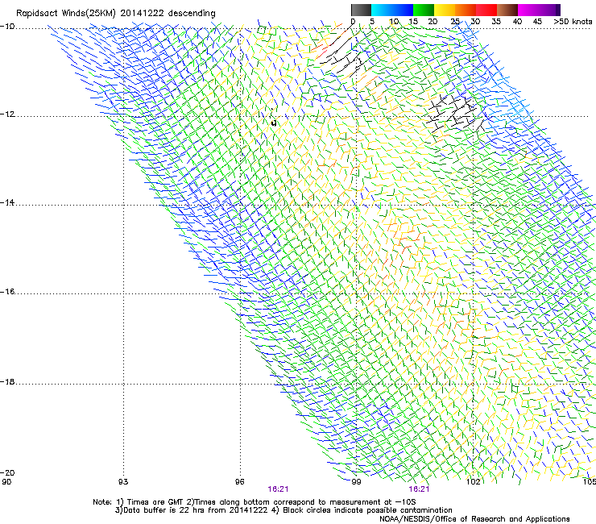Viewport: 596px width, 524px height.
Task: Click the '>50 knots' legend label
Action: 573,22
